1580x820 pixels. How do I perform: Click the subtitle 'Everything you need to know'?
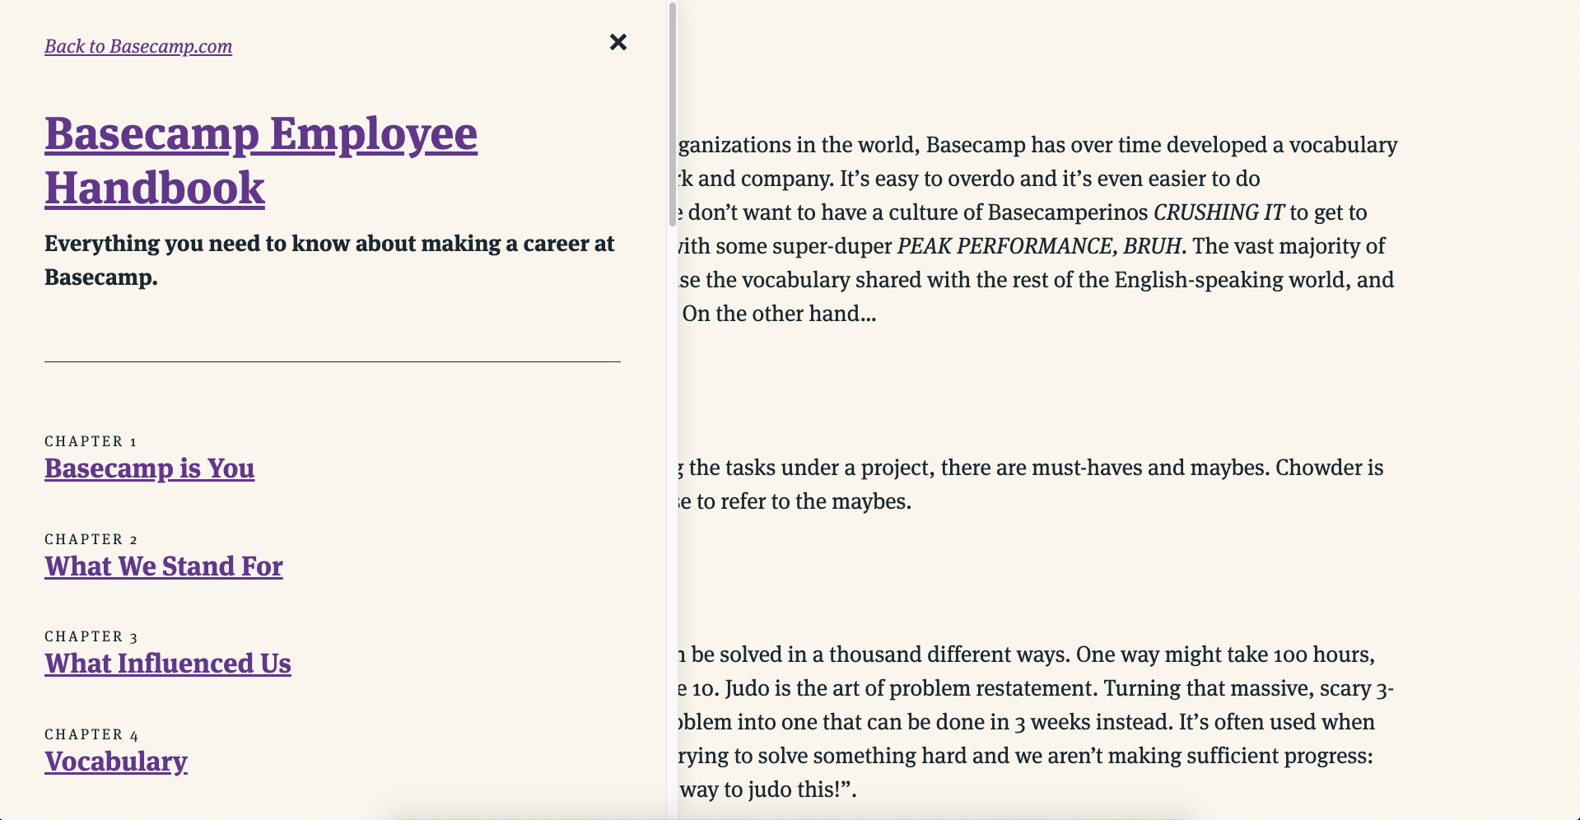329,260
